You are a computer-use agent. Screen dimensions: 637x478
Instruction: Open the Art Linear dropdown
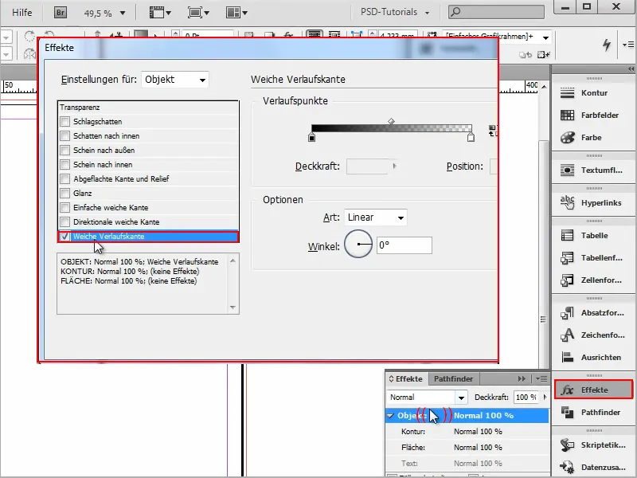375,217
